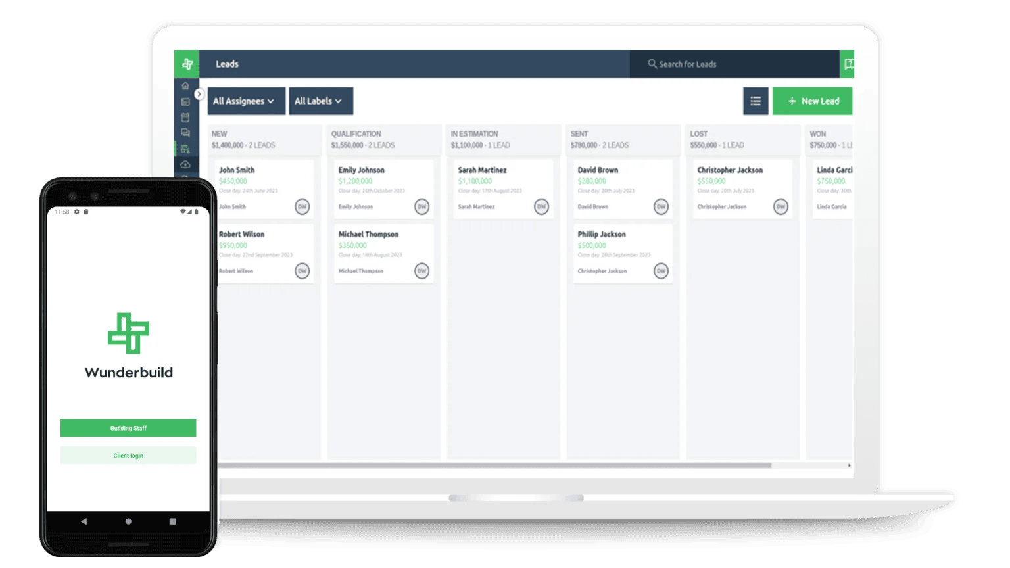The height and width of the screenshot is (568, 1010).
Task: Click the DW avatar on Sarah Martinez's card
Action: tap(541, 206)
